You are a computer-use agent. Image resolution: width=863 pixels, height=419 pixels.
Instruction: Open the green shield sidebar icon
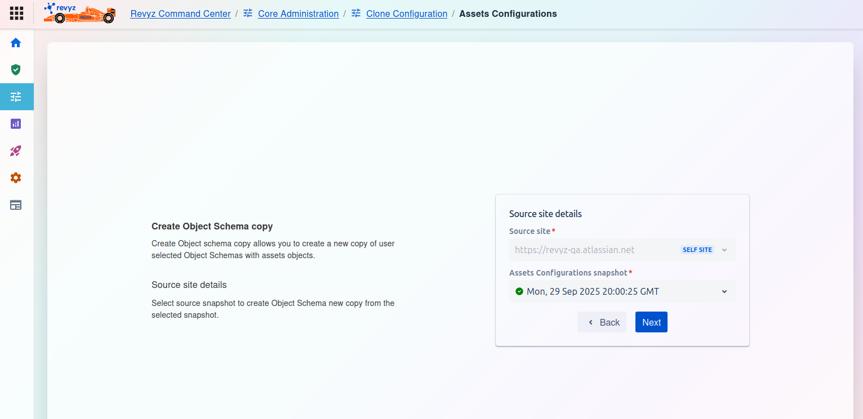point(16,70)
